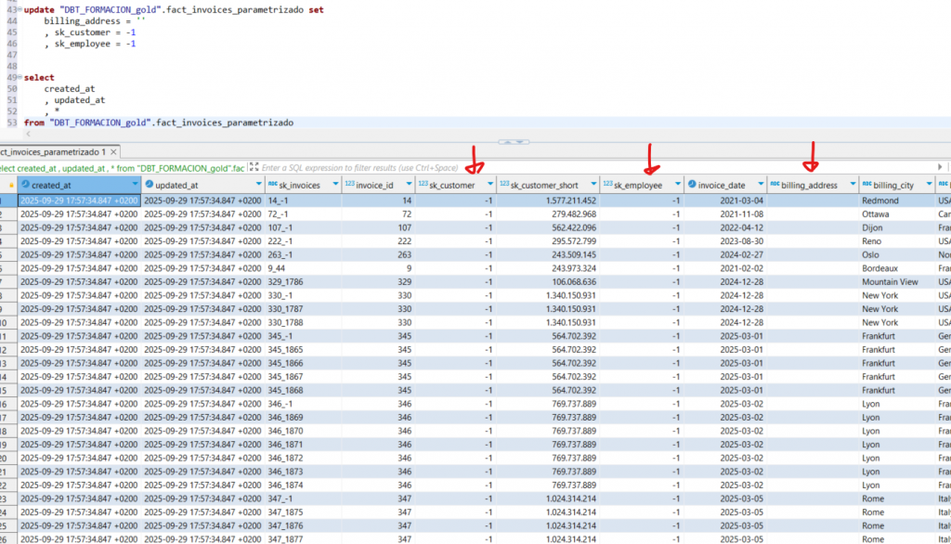951x544 pixels.
Task: Click the sk_customer column numeric type icon
Action: tap(423, 185)
